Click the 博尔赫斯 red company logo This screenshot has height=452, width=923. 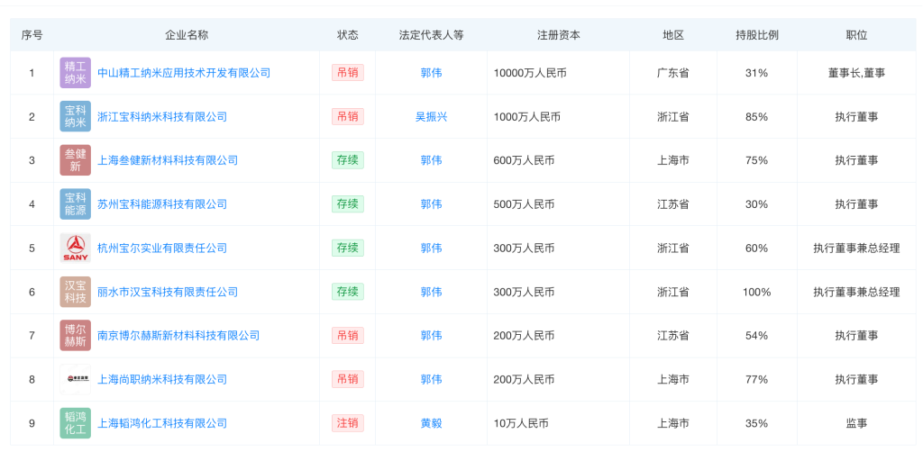pyautogui.click(x=76, y=336)
